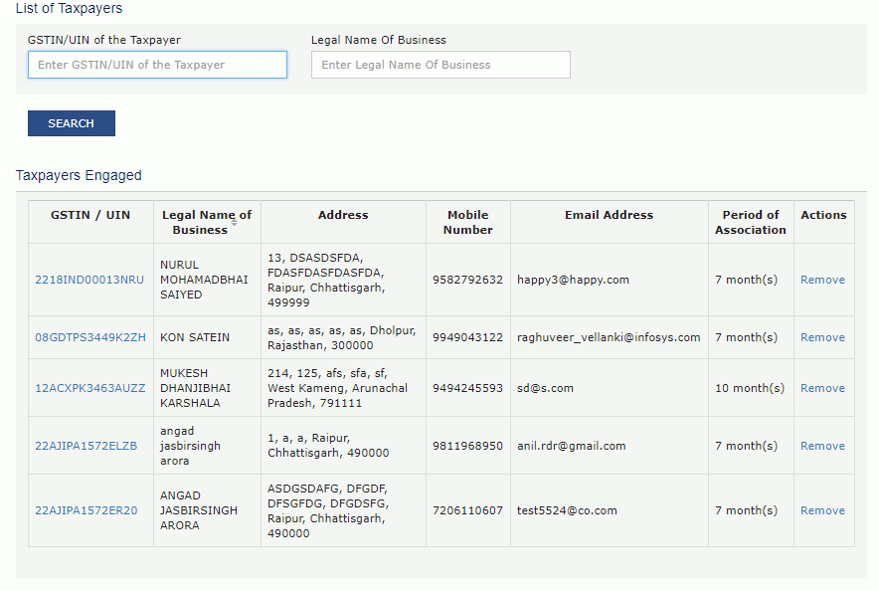Click Remove for anil.rdr@gmail.com row
The width and height of the screenshot is (878, 590).
pyautogui.click(x=822, y=446)
